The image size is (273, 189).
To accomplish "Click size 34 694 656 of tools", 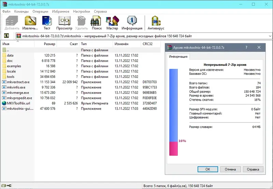I will pos(47,76).
